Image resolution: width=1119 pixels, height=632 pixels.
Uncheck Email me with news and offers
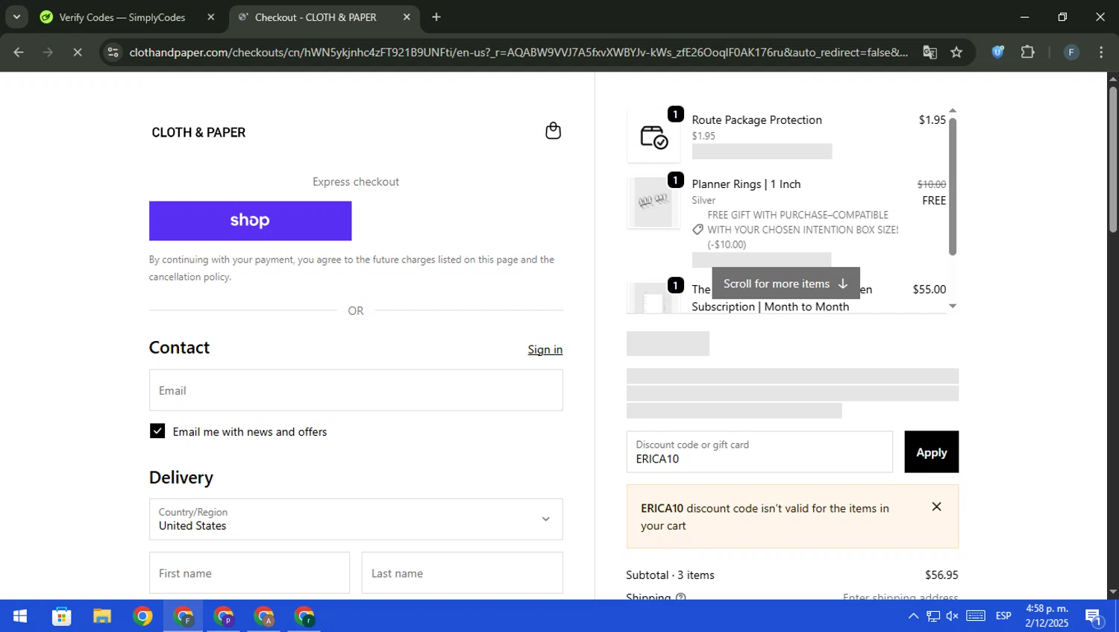coord(157,431)
